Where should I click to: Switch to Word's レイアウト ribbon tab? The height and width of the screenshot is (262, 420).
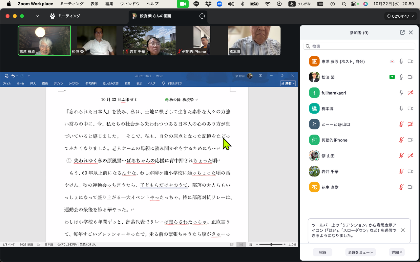pos(74,84)
